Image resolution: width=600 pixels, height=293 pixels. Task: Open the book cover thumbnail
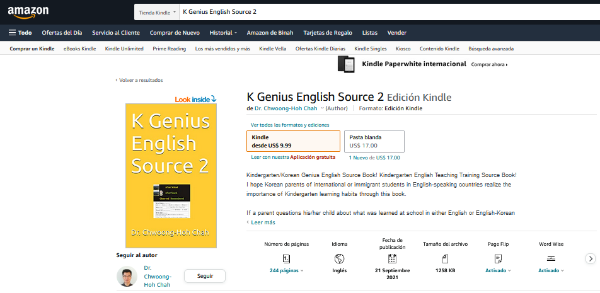[x=171, y=176]
